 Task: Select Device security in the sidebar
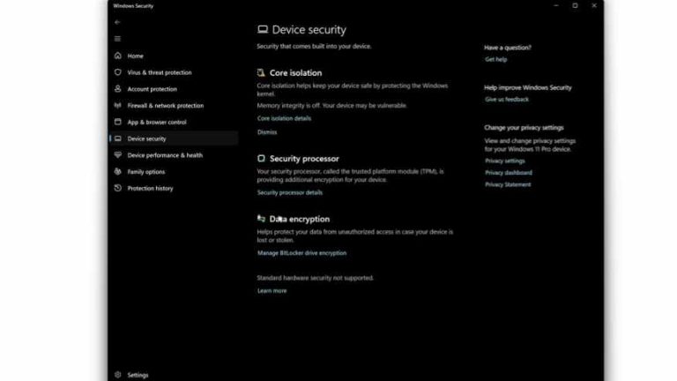pos(146,138)
